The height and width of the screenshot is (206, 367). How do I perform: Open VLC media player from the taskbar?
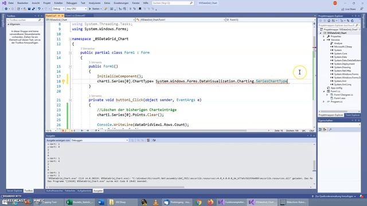click(x=155, y=202)
